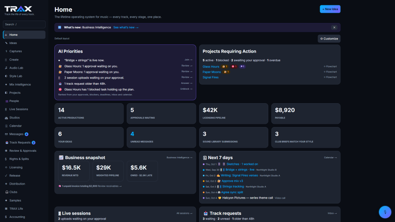
Task: Click Review receivables link
Action: point(109,186)
